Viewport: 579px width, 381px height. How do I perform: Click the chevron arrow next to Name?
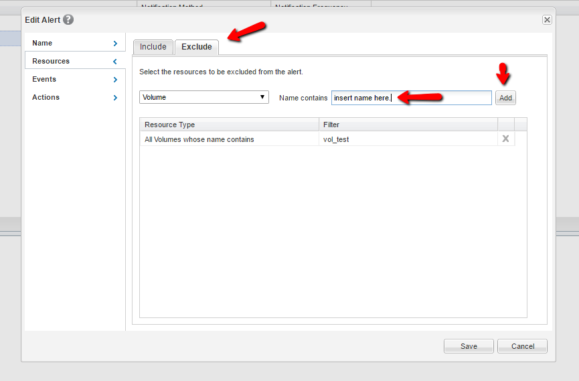click(115, 44)
